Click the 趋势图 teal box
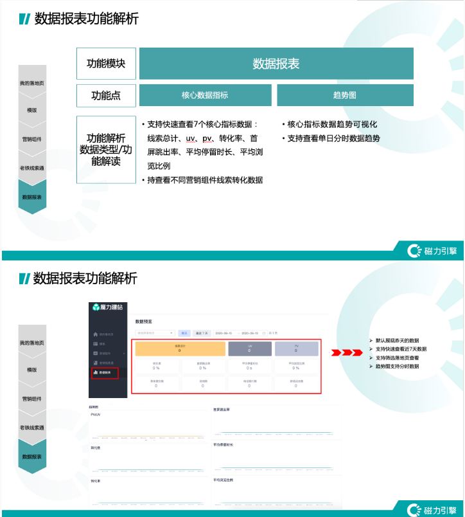465x517 pixels. (345, 95)
